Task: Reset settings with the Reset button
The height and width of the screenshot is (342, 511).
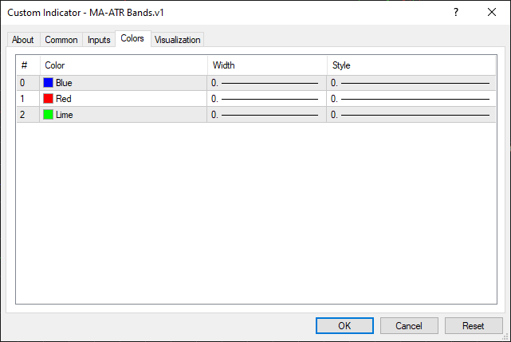Action: click(x=474, y=325)
